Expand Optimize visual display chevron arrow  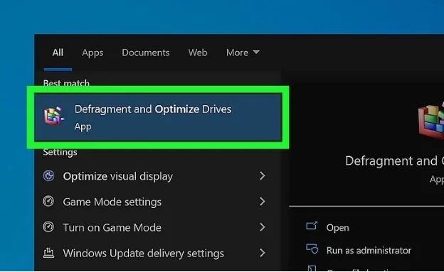tap(263, 176)
